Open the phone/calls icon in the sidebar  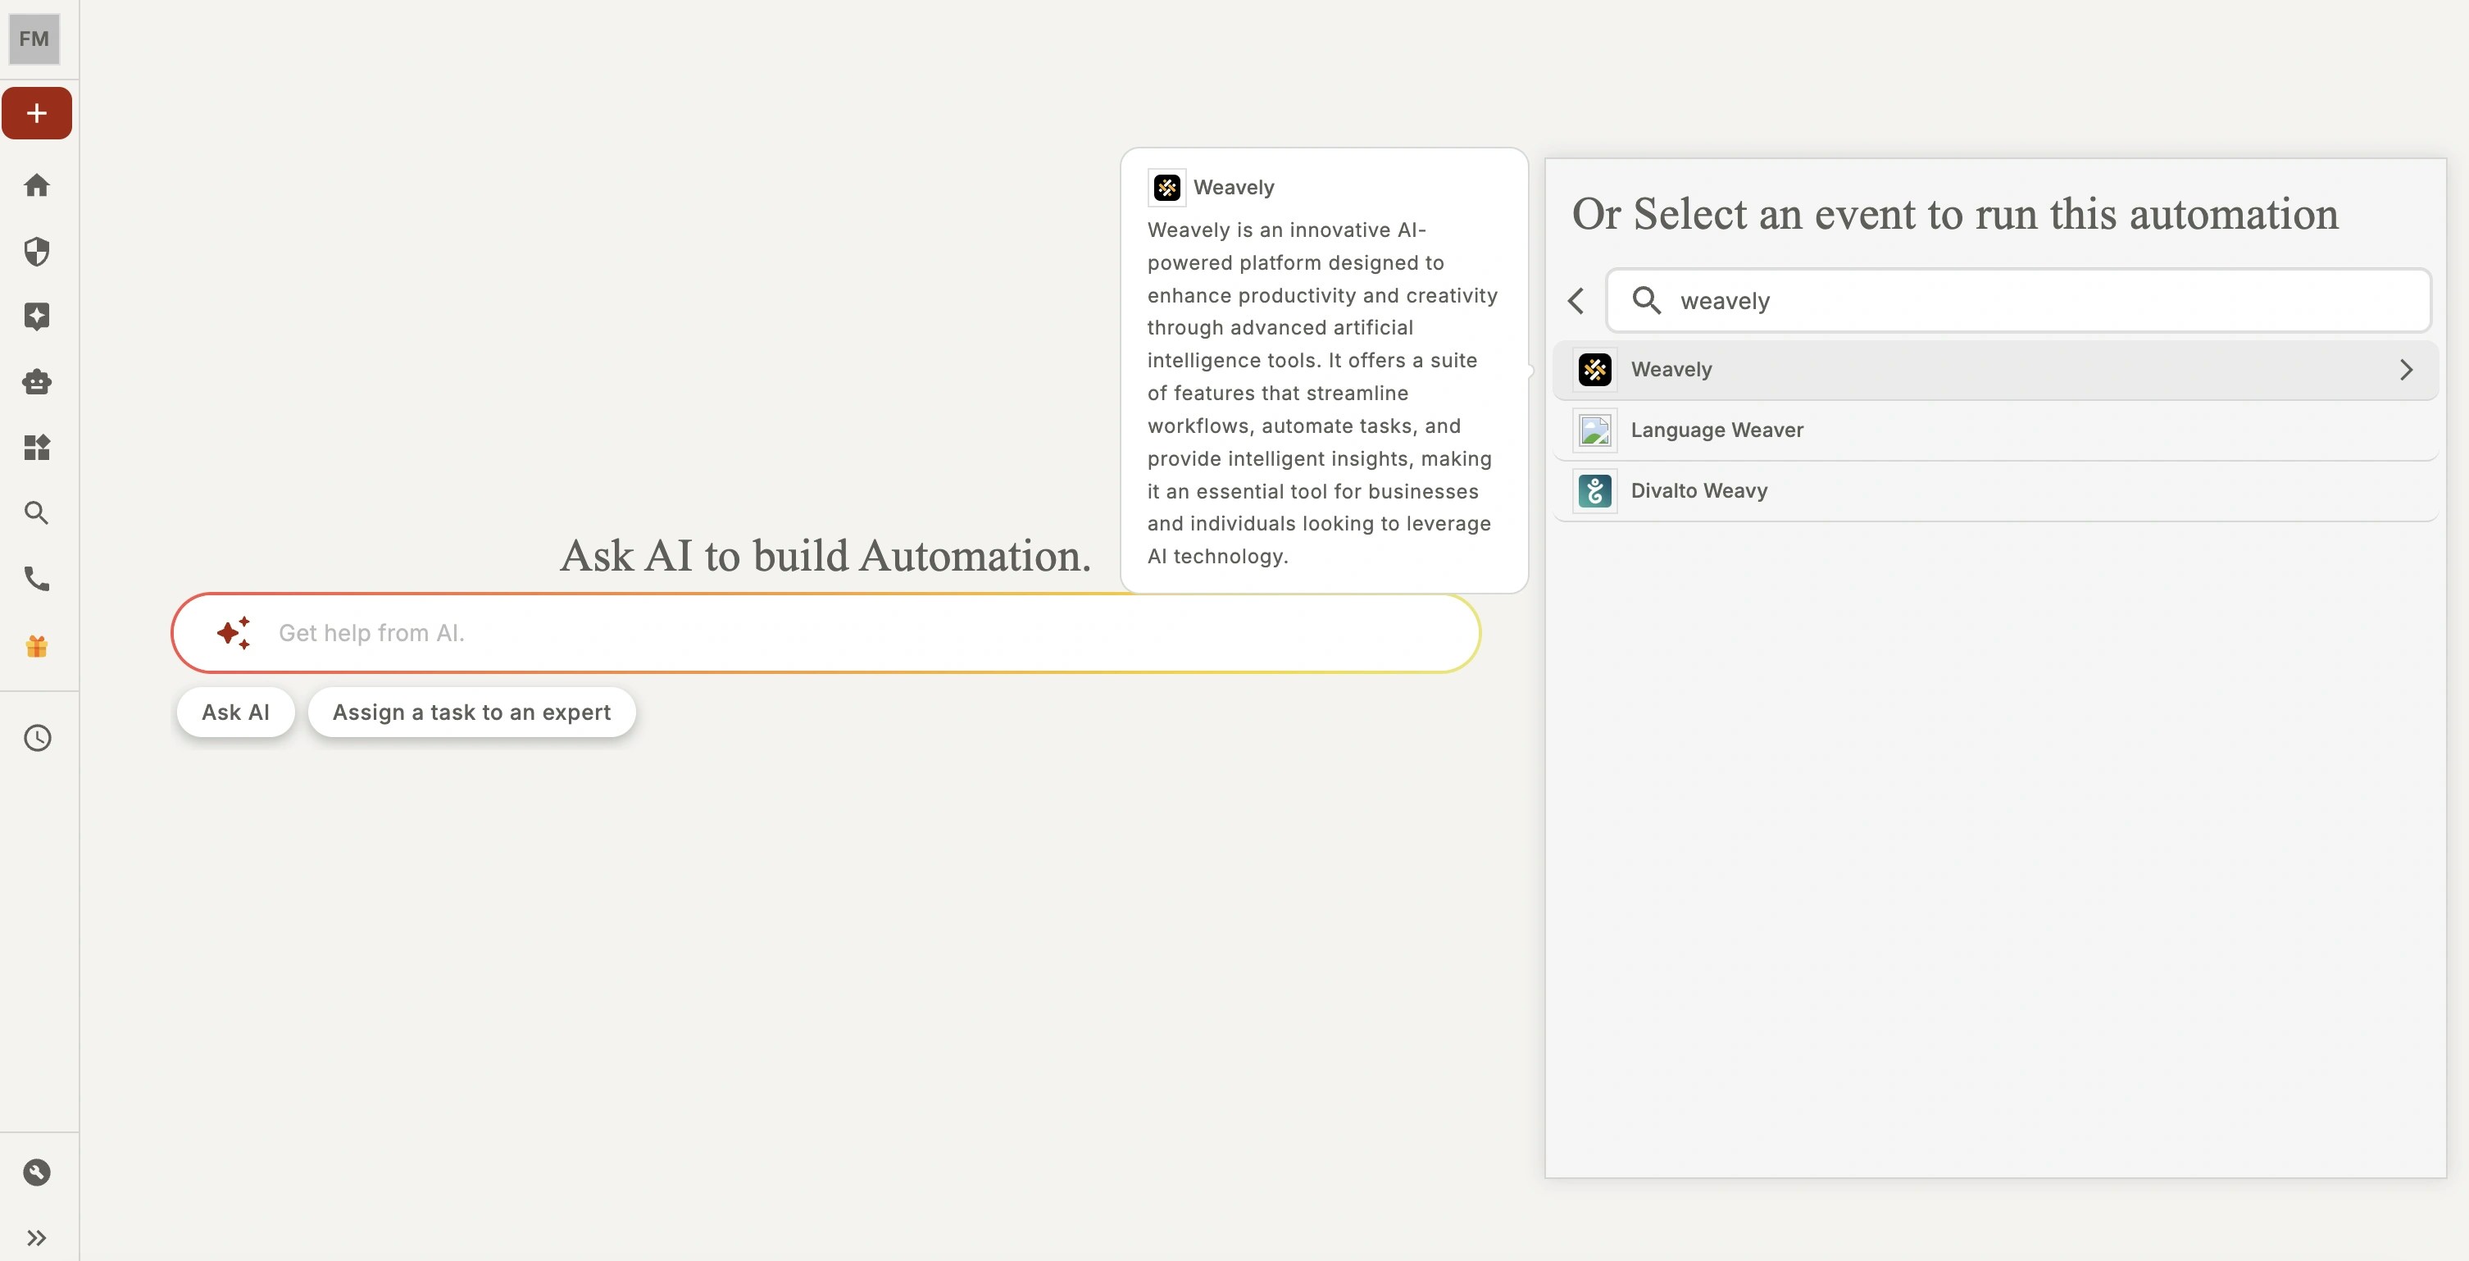(36, 578)
